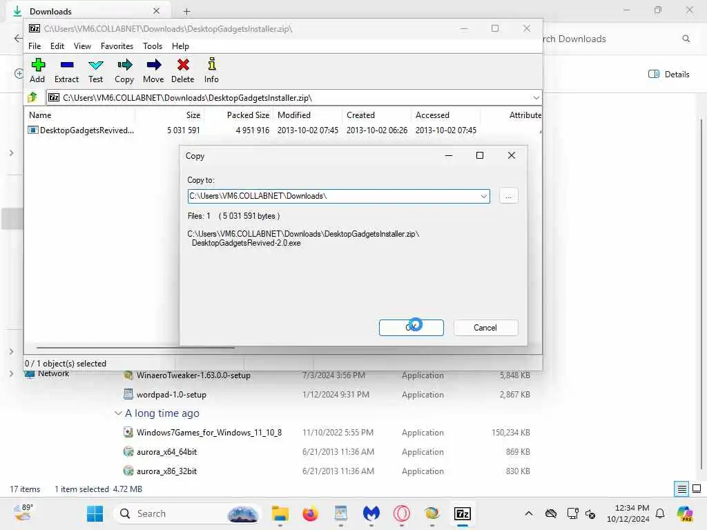707x530 pixels.
Task: Select aurora_x64_64bit file in Explorer
Action: pos(167,451)
